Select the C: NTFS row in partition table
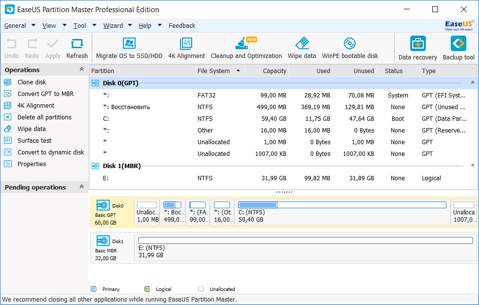This screenshot has height=305, width=479. 283,119
